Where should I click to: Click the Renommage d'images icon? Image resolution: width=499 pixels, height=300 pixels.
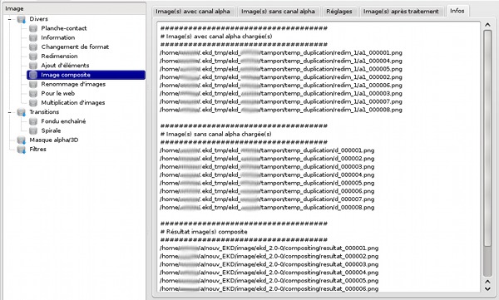(33, 84)
